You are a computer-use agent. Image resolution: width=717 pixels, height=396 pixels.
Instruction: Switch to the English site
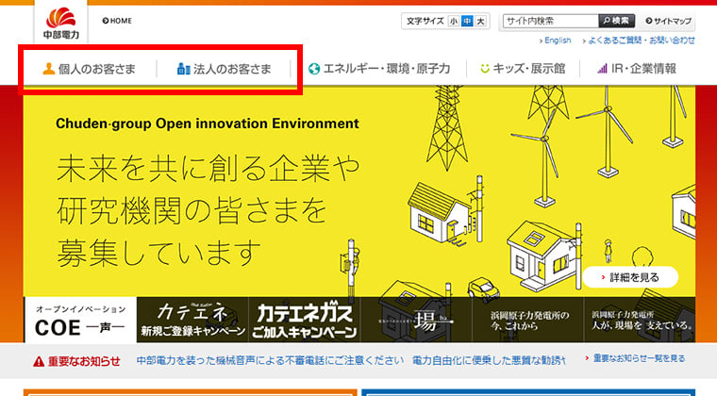coord(556,41)
